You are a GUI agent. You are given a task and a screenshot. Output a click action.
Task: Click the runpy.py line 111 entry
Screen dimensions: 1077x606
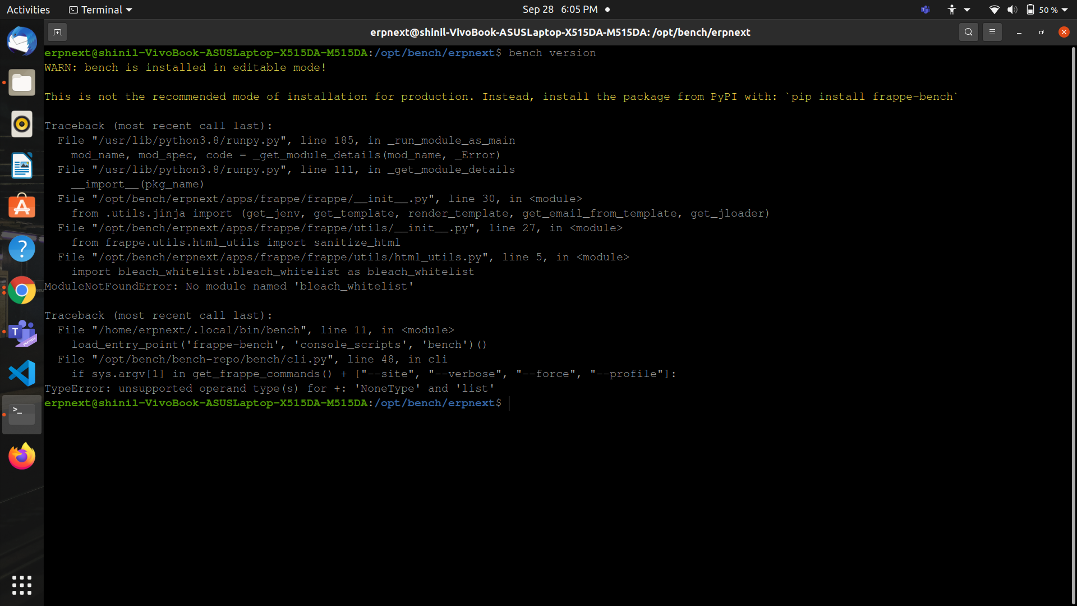pyautogui.click(x=286, y=169)
